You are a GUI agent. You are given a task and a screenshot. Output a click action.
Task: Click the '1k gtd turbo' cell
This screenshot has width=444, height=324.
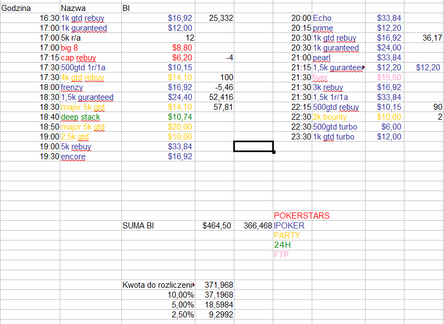pos(339,137)
